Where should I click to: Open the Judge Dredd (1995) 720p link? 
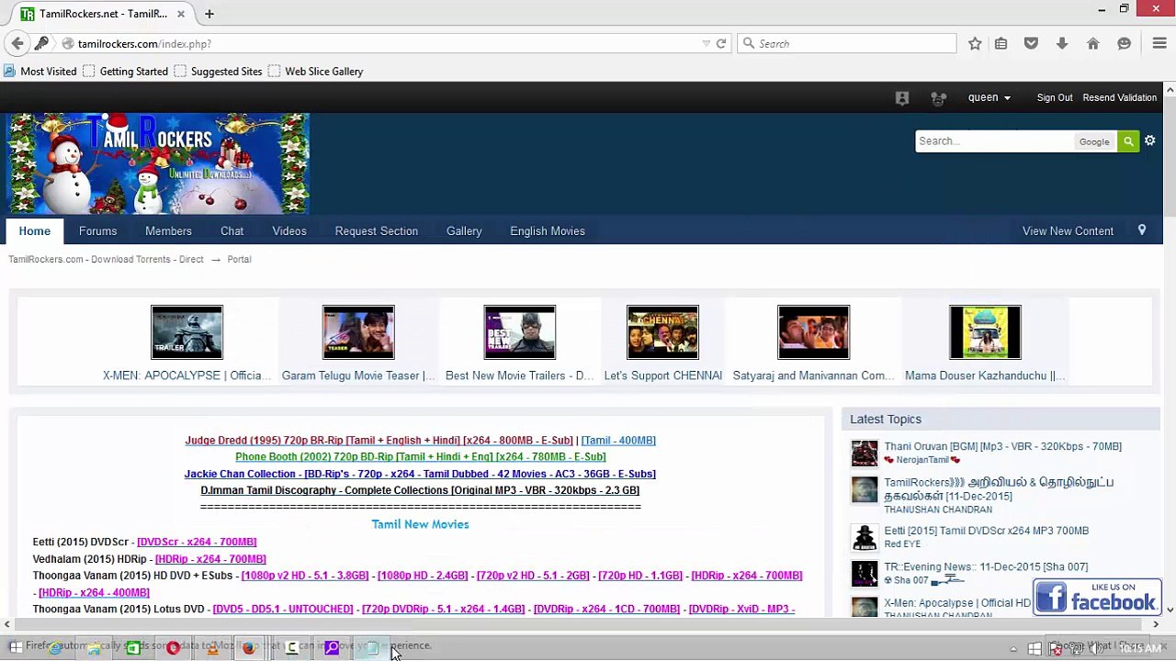[379, 441]
